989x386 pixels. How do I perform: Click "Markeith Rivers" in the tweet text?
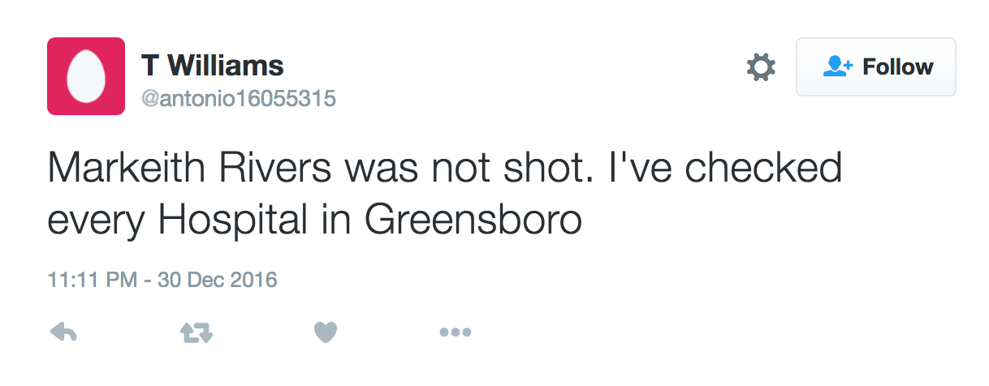[187, 169]
